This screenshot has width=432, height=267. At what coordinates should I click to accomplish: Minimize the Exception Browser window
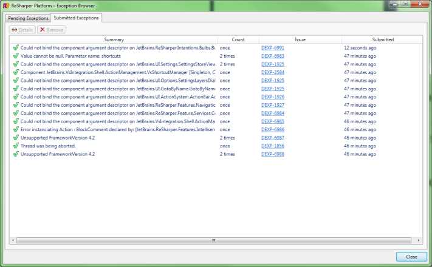click(x=395, y=4)
